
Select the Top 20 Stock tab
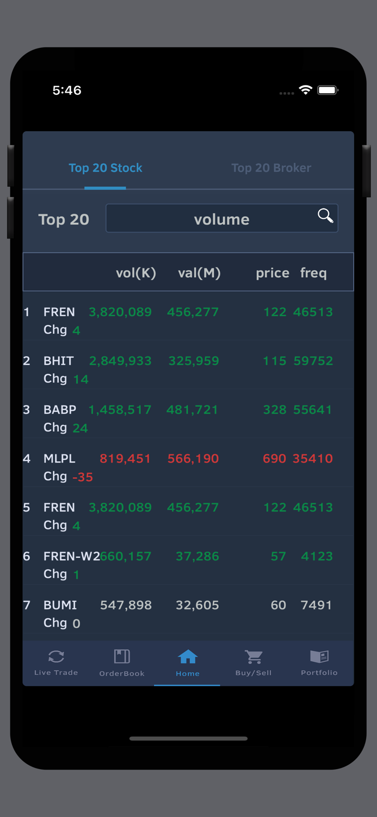pyautogui.click(x=105, y=168)
